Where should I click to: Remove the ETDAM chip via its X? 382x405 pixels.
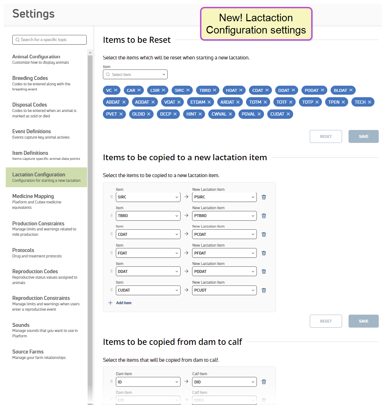[x=209, y=102]
